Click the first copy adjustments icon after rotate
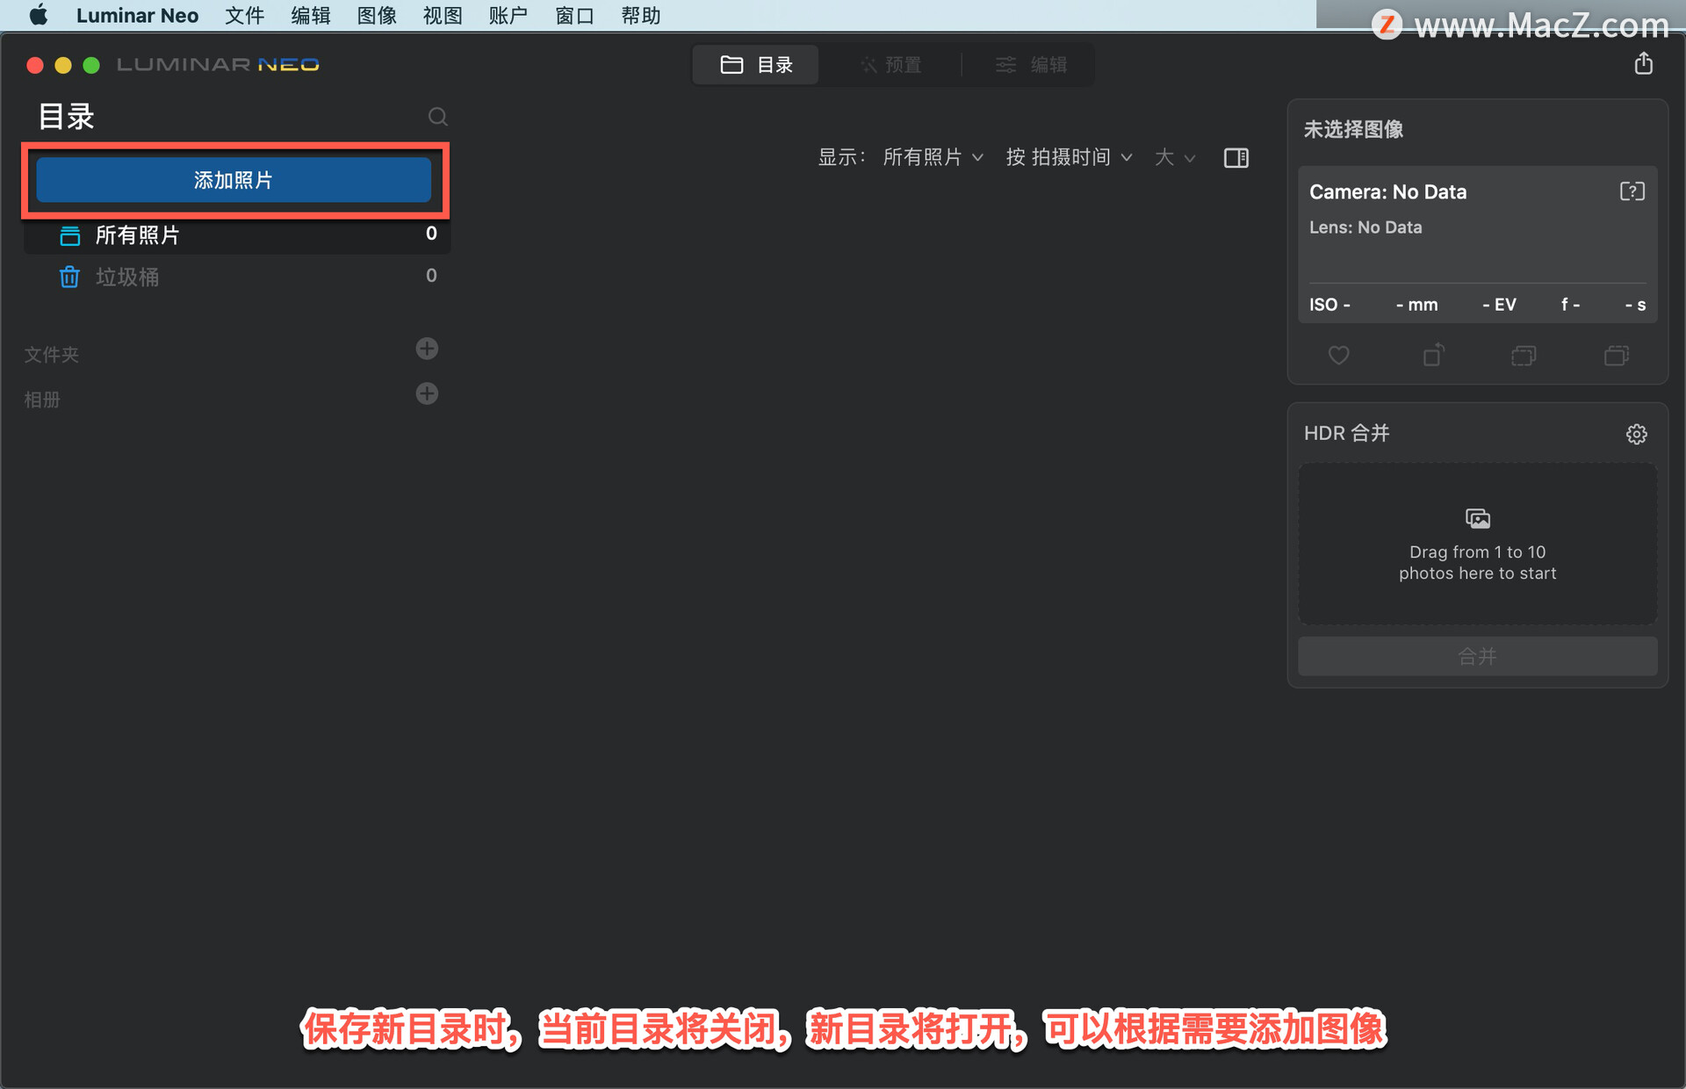Screen dimensions: 1686x1089 pos(1524,355)
